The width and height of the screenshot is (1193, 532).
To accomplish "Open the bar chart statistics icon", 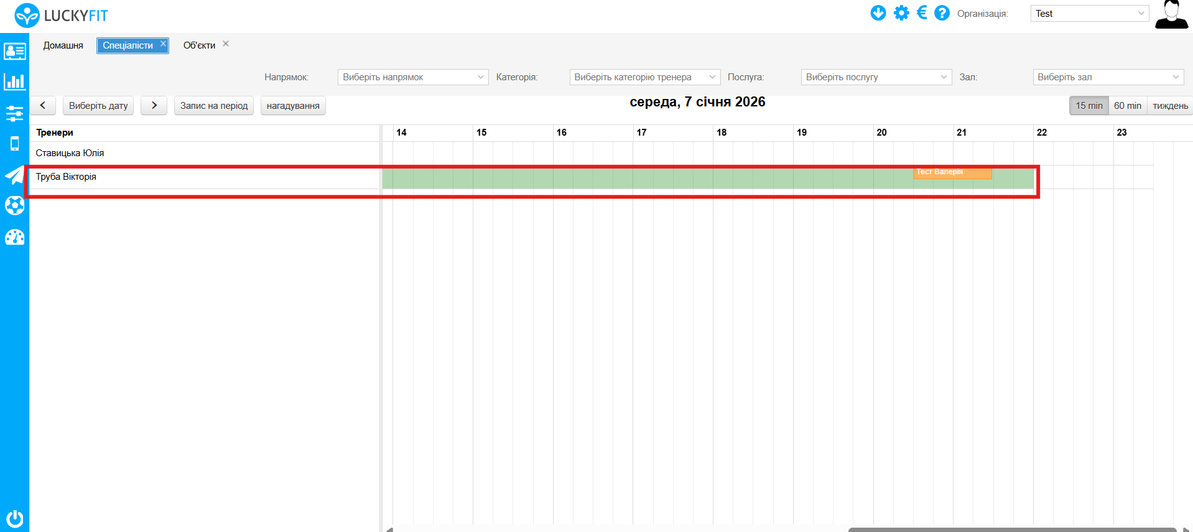I will (x=14, y=82).
